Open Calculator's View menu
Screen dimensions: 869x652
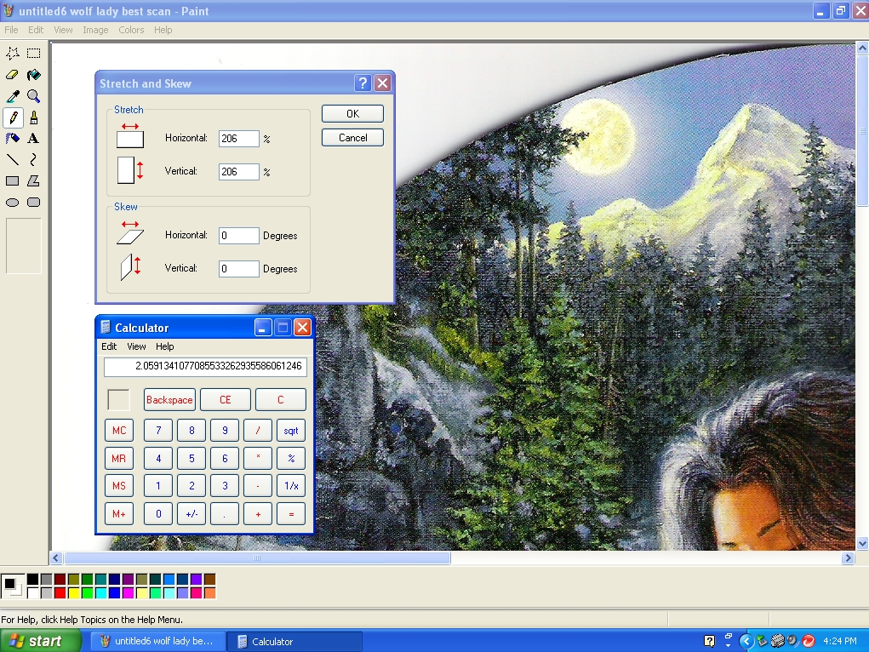tap(136, 346)
